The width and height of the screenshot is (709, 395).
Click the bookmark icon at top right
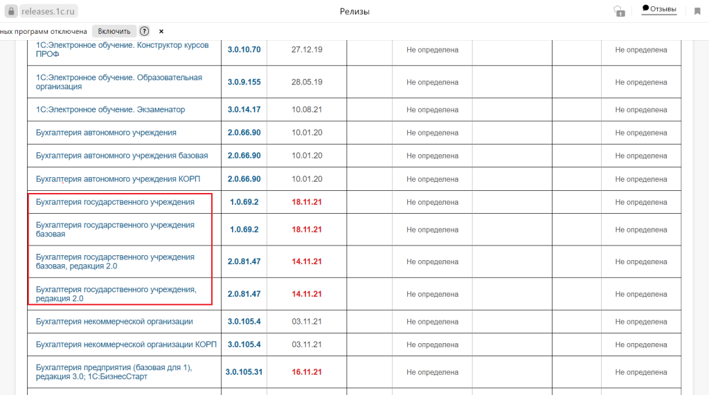697,11
